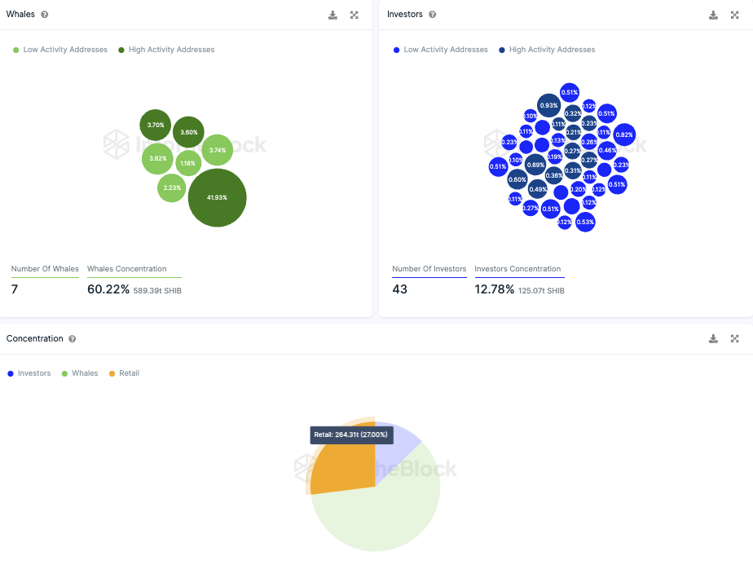Select the 0.46% investor bubble
The height and width of the screenshot is (582, 753).
point(607,150)
